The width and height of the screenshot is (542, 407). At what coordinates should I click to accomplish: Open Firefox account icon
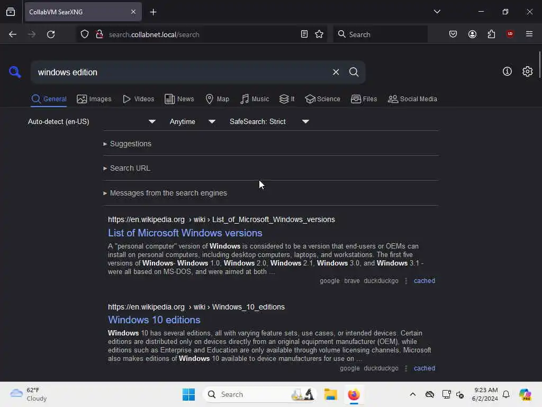[x=472, y=34]
